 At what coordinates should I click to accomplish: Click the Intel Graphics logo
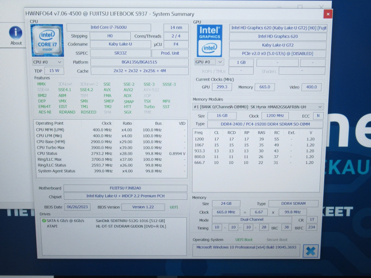pos(210,41)
